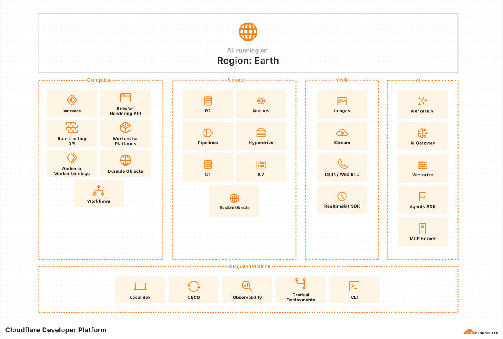This screenshot has width=503, height=339.
Task: Click the R2 database icon
Action: tap(208, 101)
